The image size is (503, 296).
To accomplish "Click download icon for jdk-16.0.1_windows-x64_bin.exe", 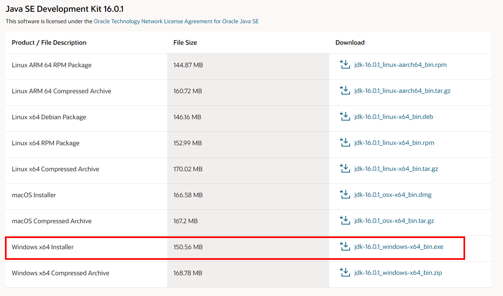I will [345, 247].
